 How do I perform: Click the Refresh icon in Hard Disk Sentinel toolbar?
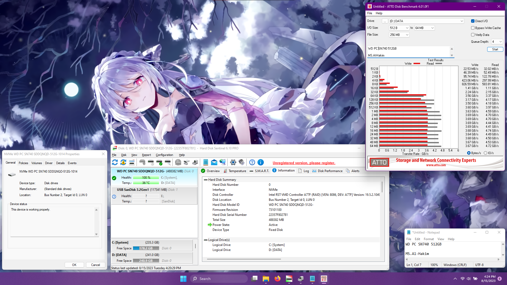click(115, 162)
